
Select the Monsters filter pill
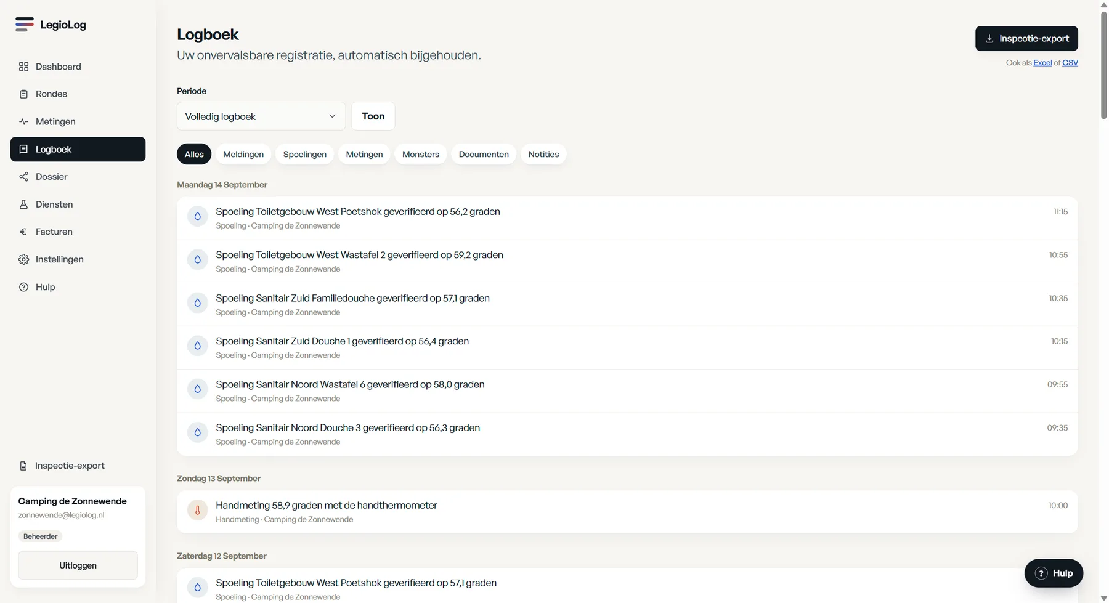421,154
